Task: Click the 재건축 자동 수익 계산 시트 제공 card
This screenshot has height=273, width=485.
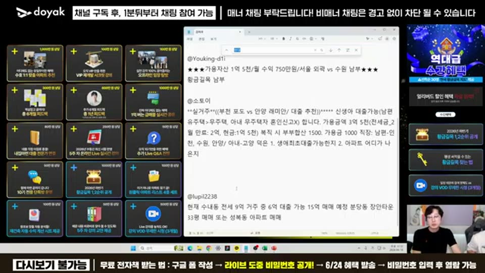Action: tap(35, 218)
